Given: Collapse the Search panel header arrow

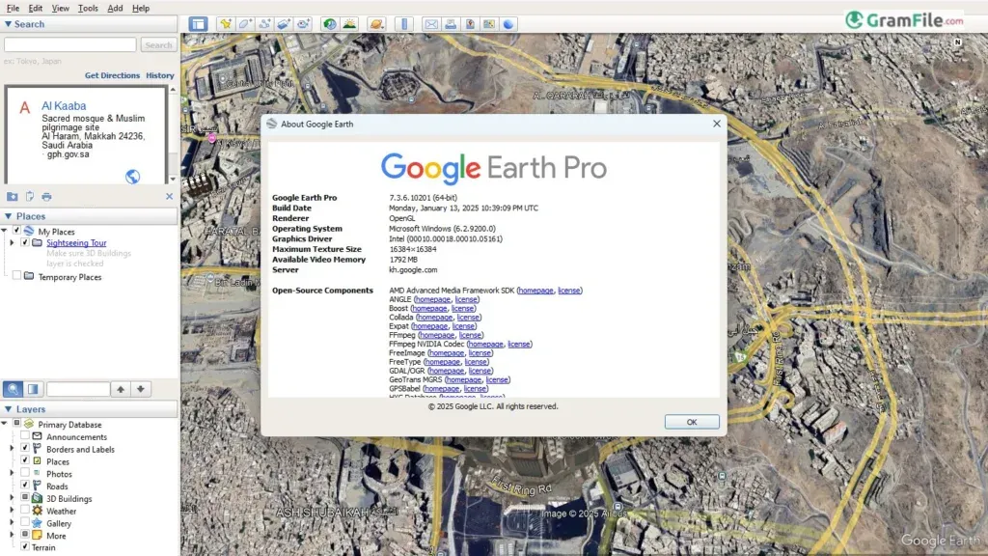Looking at the screenshot, I should pos(8,24).
